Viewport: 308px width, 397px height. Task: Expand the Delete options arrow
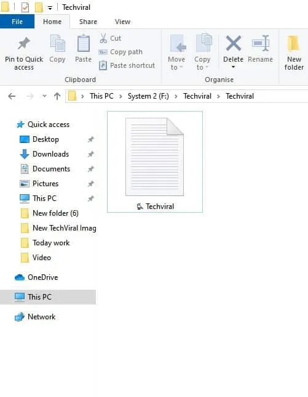[233, 67]
